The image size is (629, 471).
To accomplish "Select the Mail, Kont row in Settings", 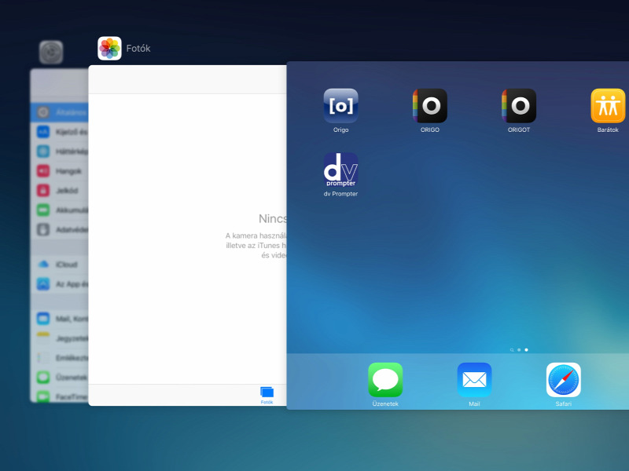I will tap(60, 319).
